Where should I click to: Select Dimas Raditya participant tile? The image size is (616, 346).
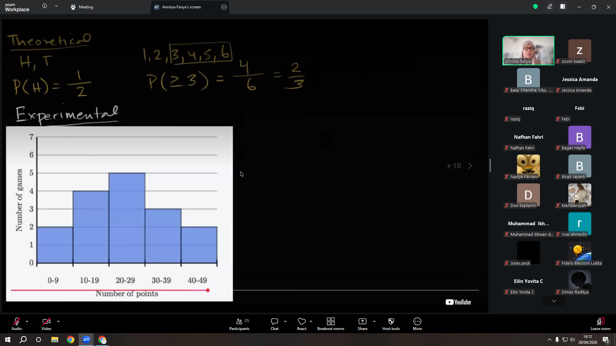point(580,281)
